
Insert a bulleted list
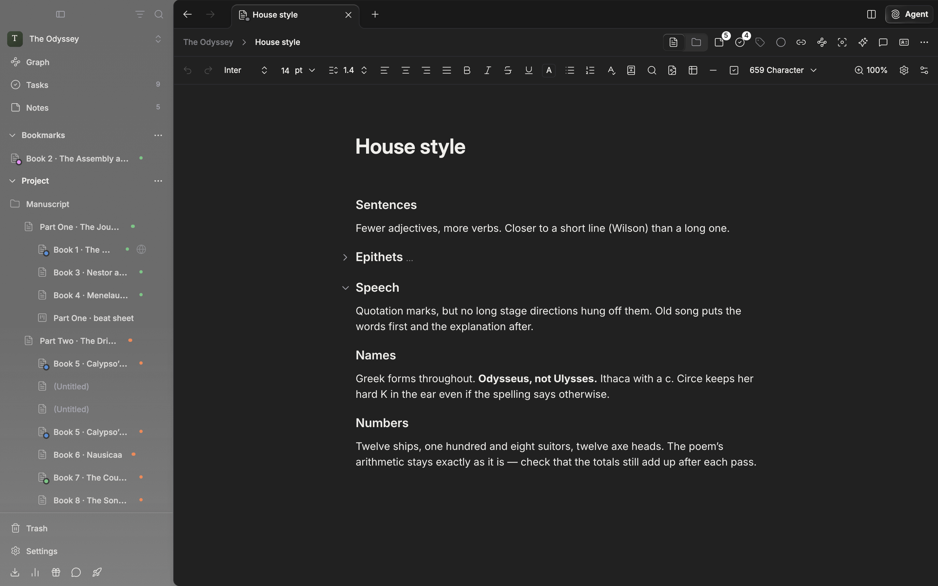coord(569,70)
